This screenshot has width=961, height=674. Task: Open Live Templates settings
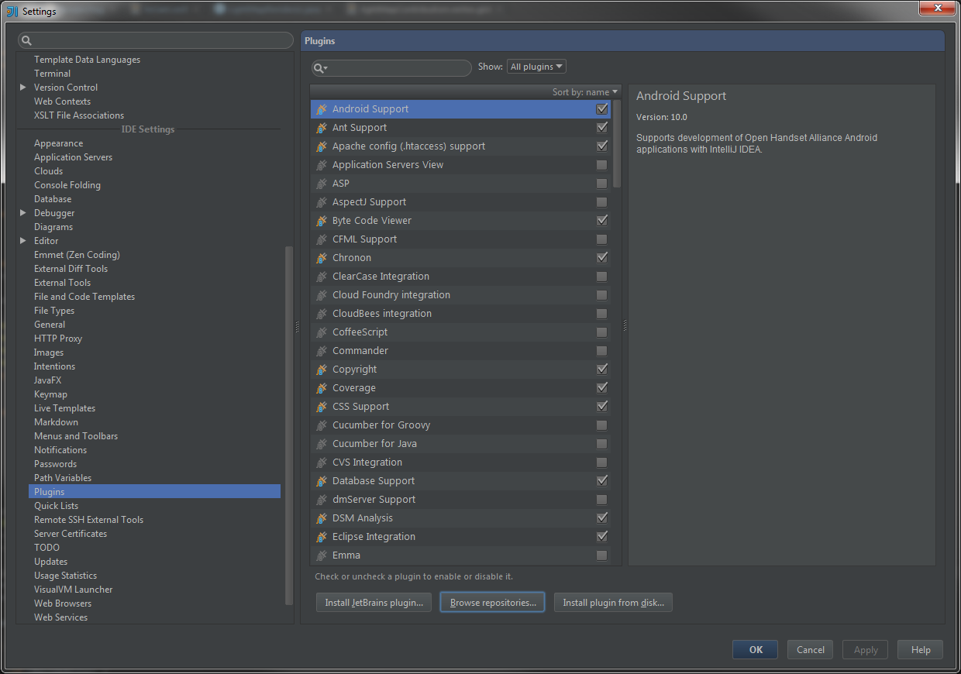(64, 408)
